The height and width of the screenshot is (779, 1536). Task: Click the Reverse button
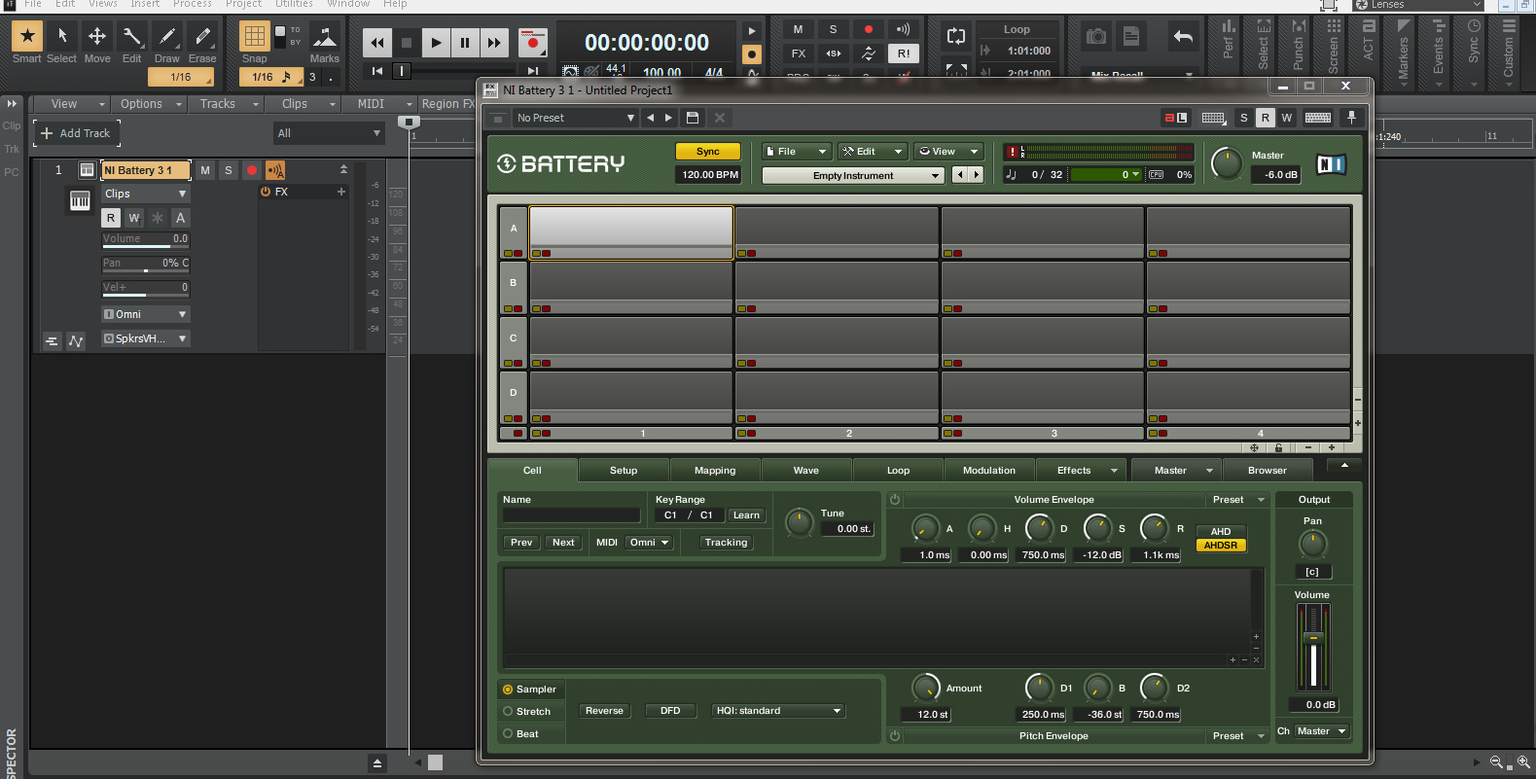point(604,711)
